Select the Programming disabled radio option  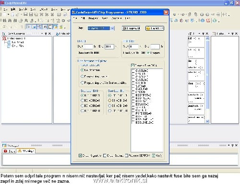point(82,76)
